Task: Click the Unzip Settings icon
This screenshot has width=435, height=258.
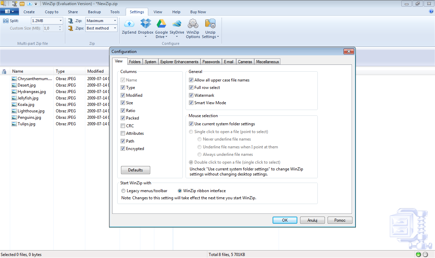Action: 210,24
